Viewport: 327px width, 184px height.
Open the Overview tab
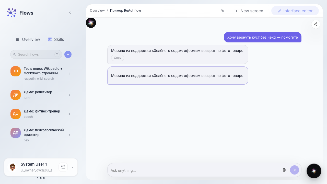tap(28, 39)
